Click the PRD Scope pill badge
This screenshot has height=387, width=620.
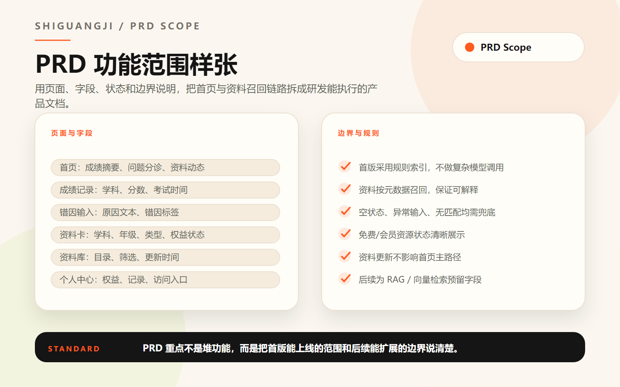(518, 47)
